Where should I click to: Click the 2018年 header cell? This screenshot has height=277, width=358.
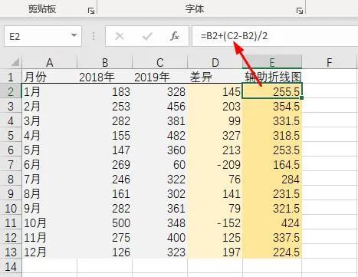point(105,77)
